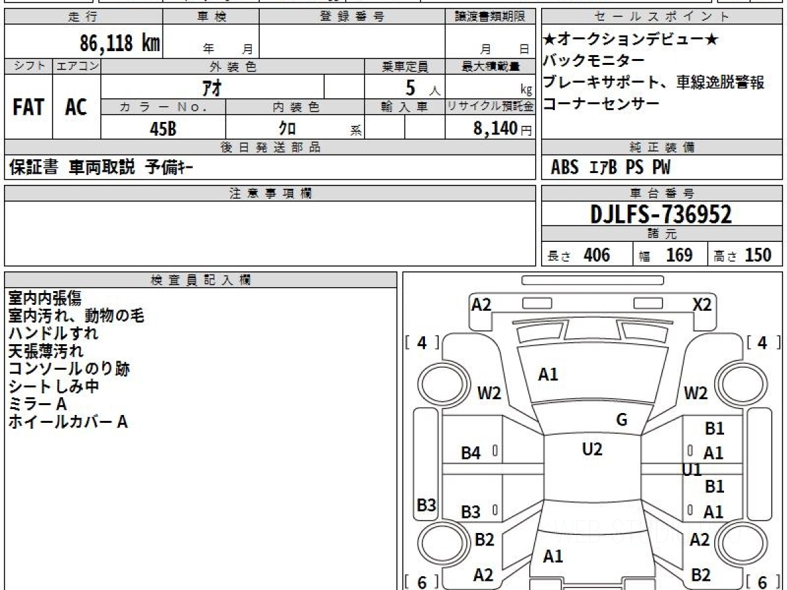This screenshot has width=787, height=590.
Task: Select ABS エアB PS PW equipment line
Action: [x=611, y=168]
